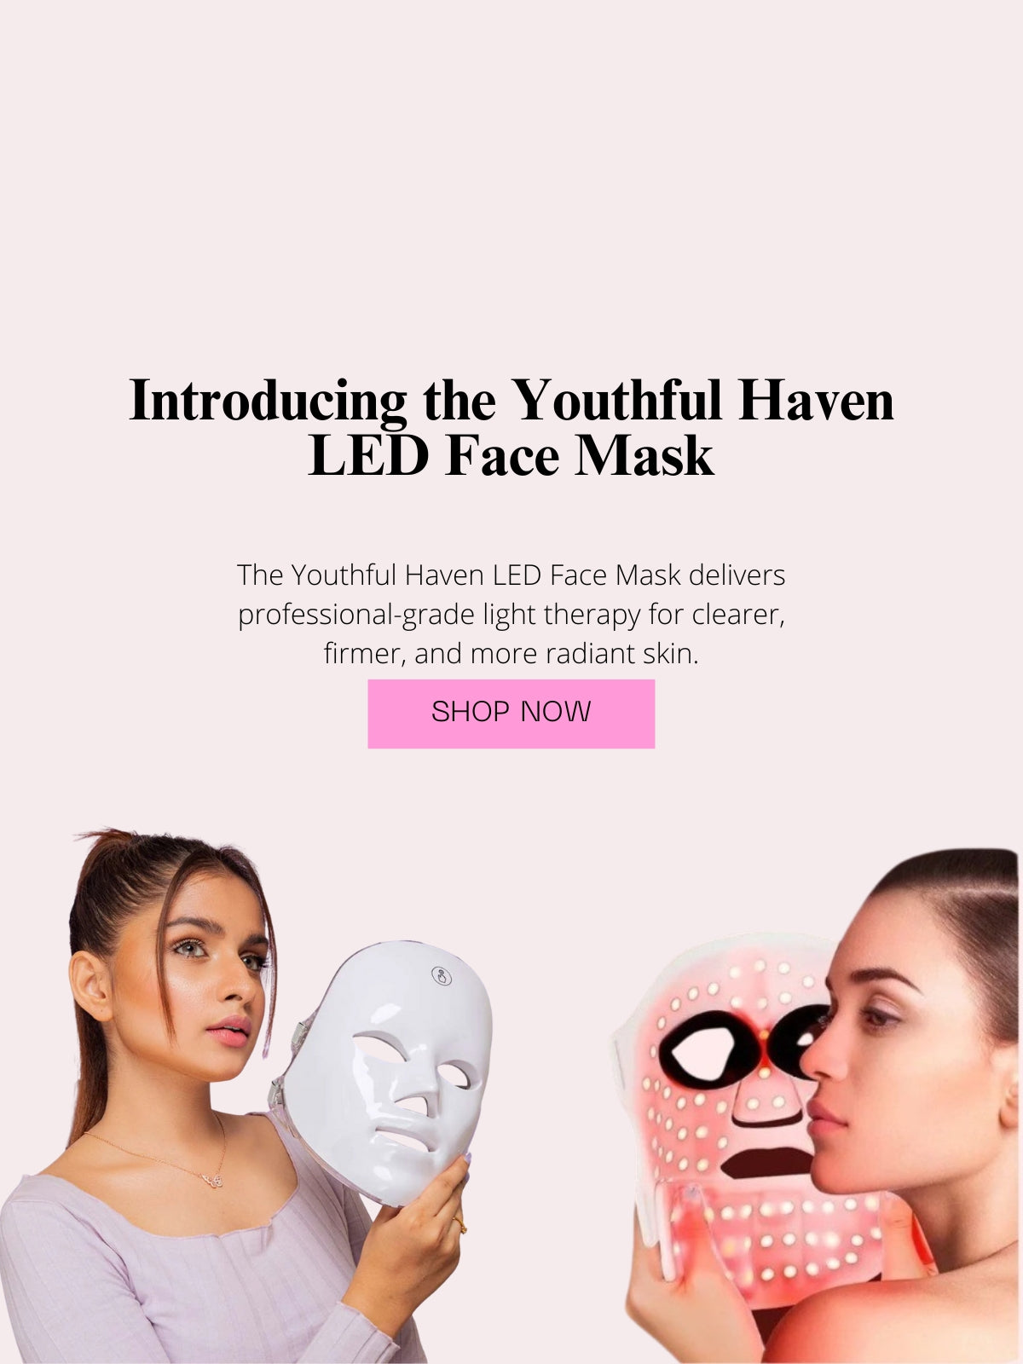The height and width of the screenshot is (1364, 1023).
Task: Click the pink SHOP NOW button
Action: point(511,714)
